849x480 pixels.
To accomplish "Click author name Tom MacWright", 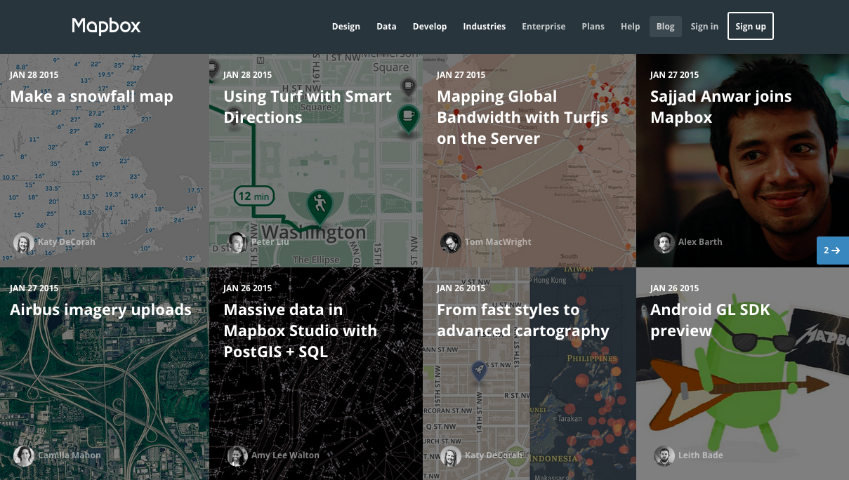I will point(498,242).
